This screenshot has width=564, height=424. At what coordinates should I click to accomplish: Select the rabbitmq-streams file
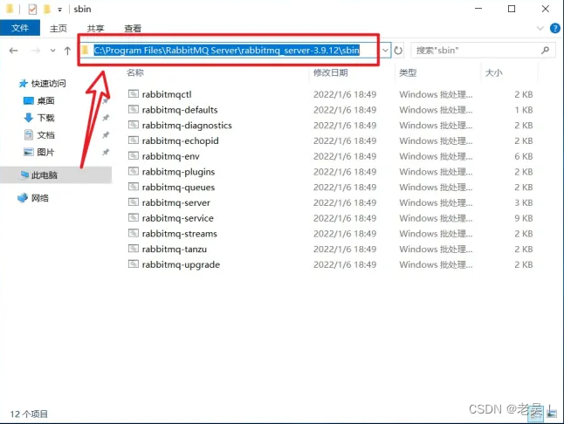click(x=180, y=233)
